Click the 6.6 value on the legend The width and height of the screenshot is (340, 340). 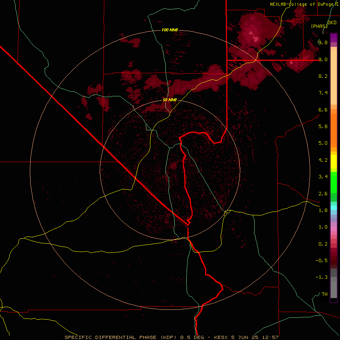coord(323,110)
